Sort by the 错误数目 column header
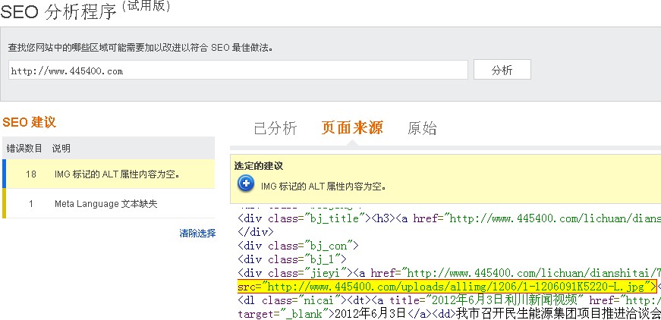This screenshot has width=661, height=320. (x=22, y=148)
